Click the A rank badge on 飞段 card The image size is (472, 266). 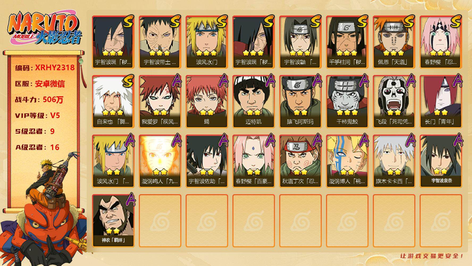pos(410,81)
